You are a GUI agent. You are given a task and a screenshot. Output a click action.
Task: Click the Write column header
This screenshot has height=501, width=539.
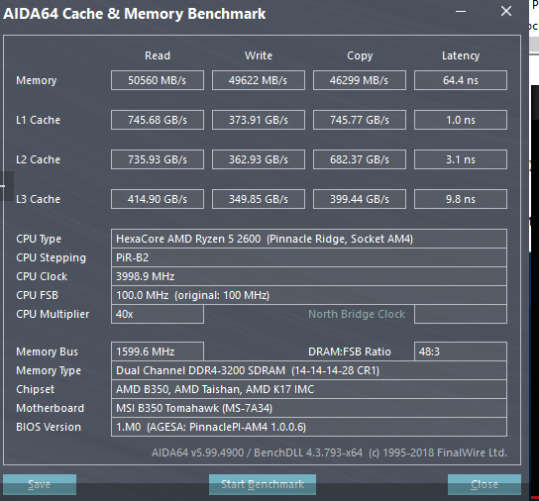click(259, 55)
